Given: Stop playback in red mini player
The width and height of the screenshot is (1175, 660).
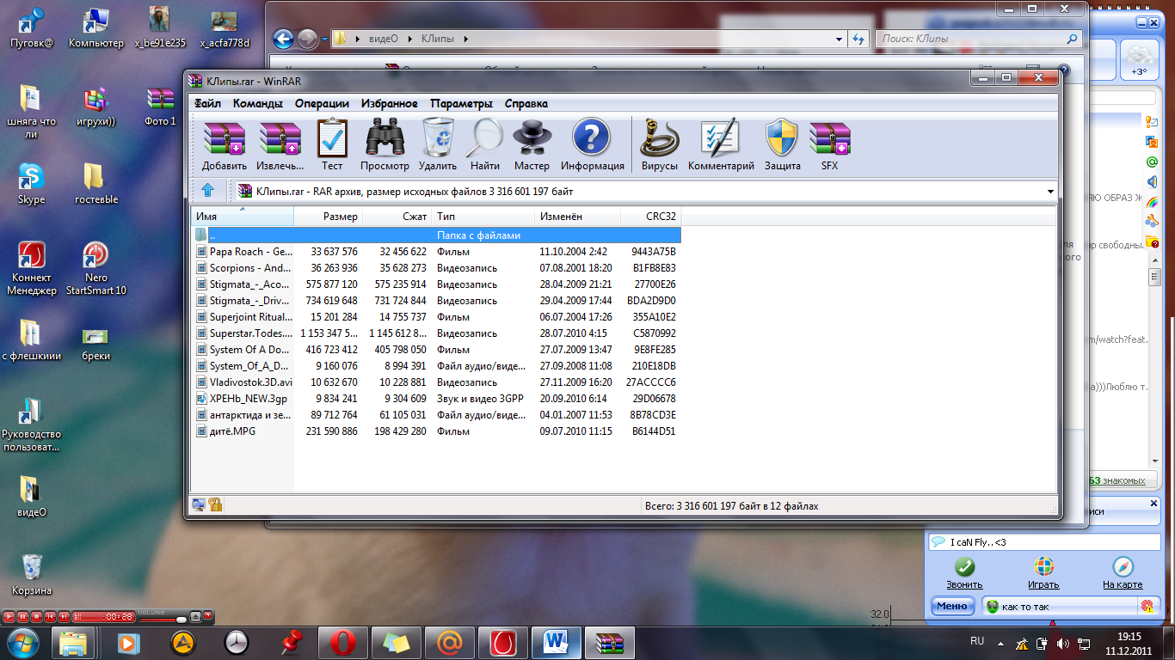Looking at the screenshot, I should coord(37,616).
